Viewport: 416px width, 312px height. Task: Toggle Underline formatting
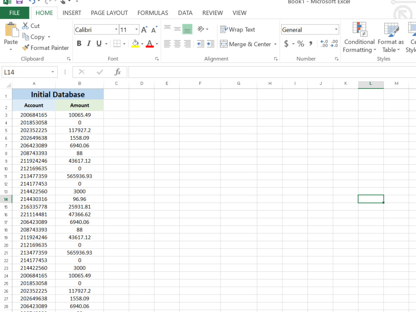click(x=99, y=44)
